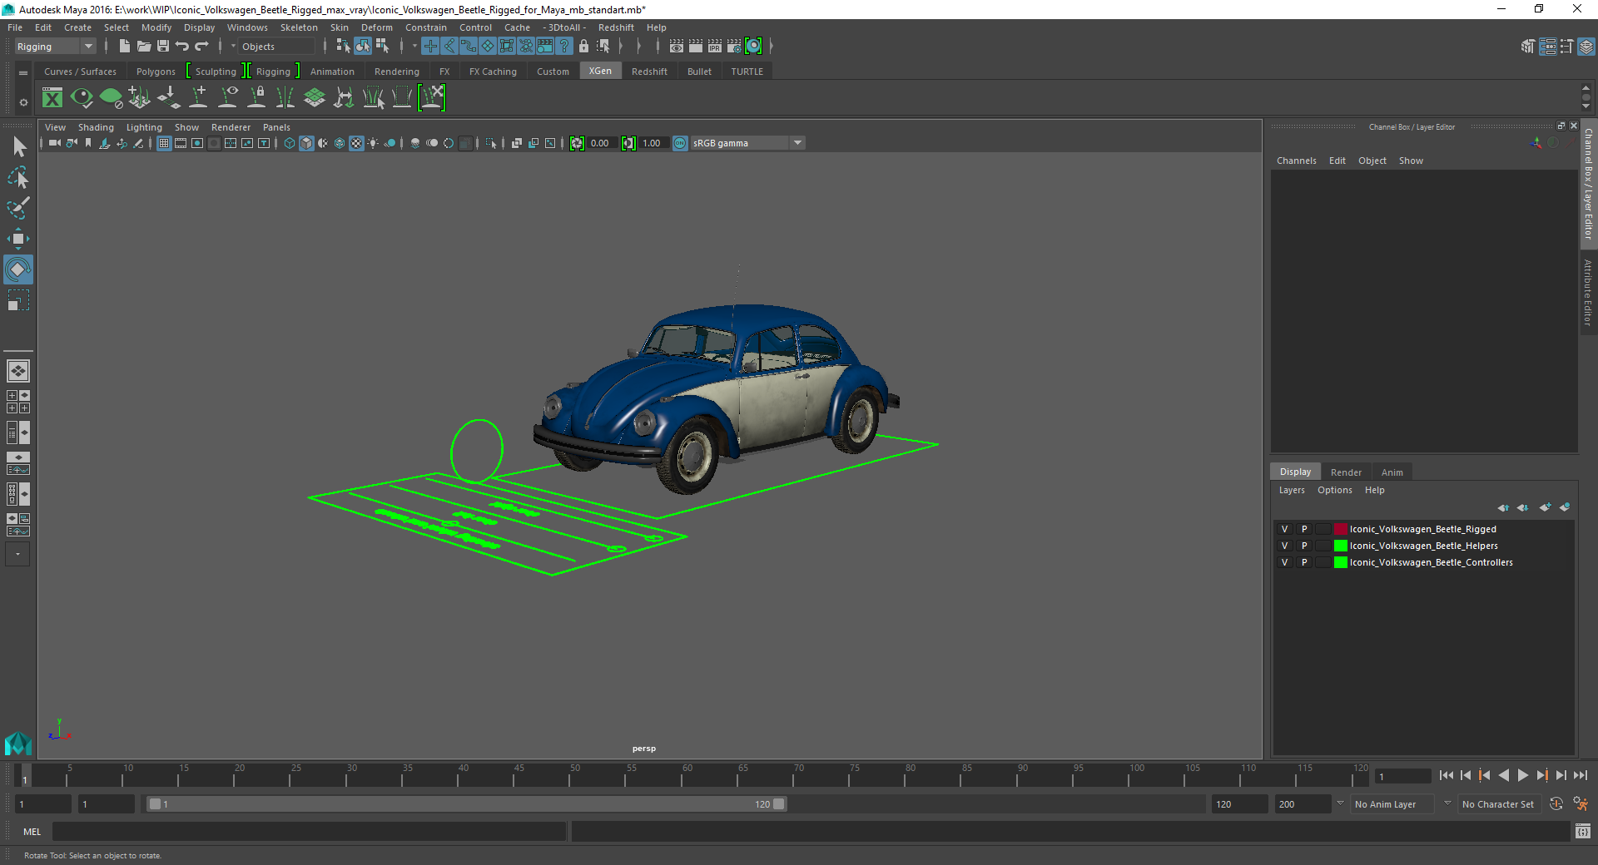1598x865 pixels.
Task: Pick the Paint Selection tool
Action: pyautogui.click(x=18, y=208)
